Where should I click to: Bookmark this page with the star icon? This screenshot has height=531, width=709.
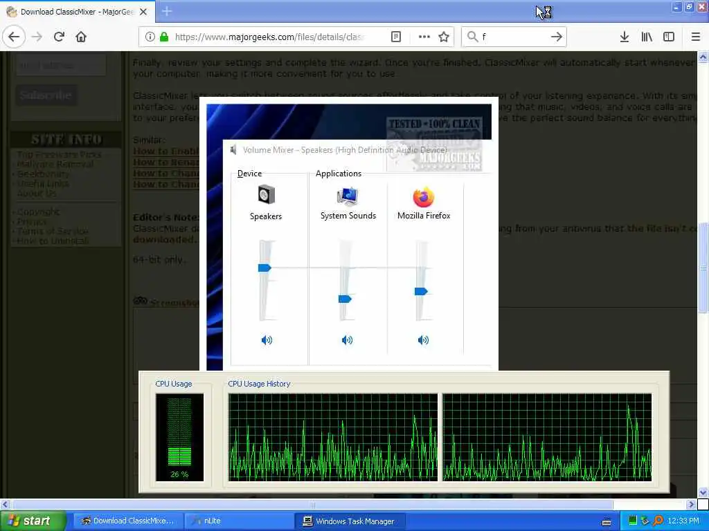444,37
